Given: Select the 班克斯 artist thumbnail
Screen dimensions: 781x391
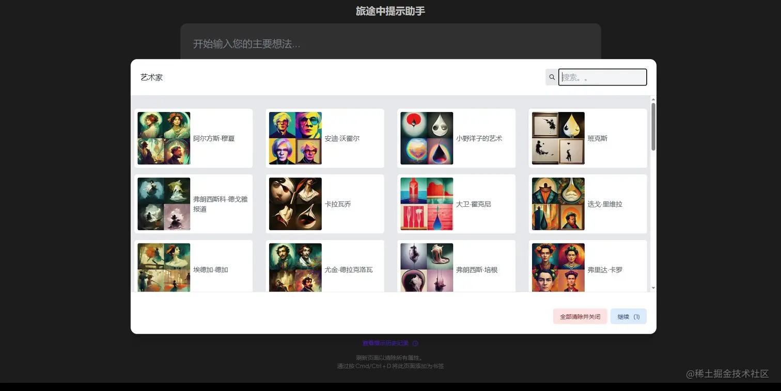Looking at the screenshot, I should point(558,138).
